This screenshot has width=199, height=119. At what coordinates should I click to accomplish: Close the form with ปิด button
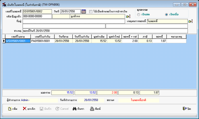click(x=187, y=109)
